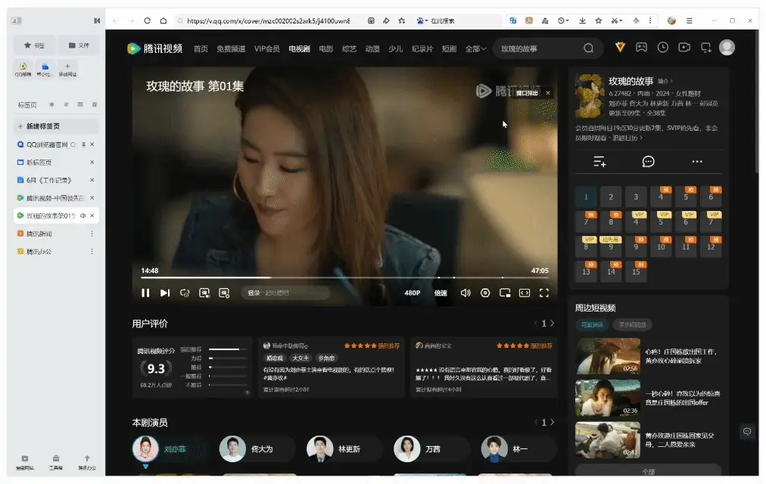Play episode 3

(636, 197)
